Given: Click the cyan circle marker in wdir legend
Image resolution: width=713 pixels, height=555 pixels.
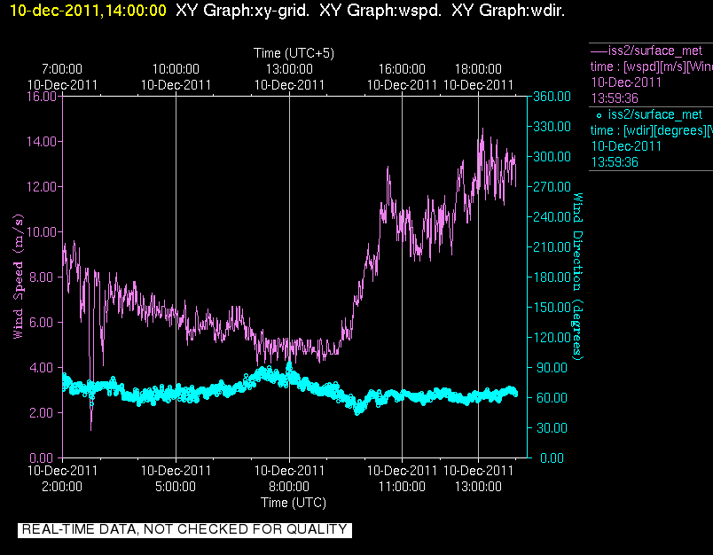Looking at the screenshot, I should pos(599,115).
